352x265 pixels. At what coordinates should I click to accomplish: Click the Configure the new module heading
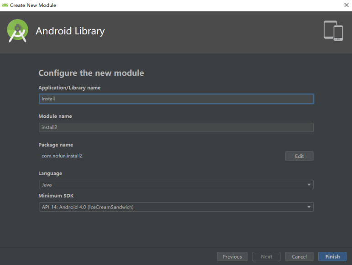pos(91,73)
